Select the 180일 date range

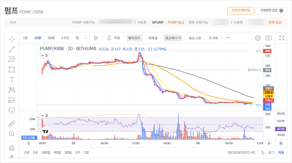46,152
